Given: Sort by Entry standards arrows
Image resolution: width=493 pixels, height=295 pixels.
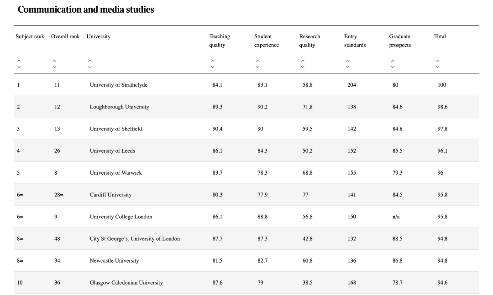Looking at the screenshot, I should pos(347,64).
